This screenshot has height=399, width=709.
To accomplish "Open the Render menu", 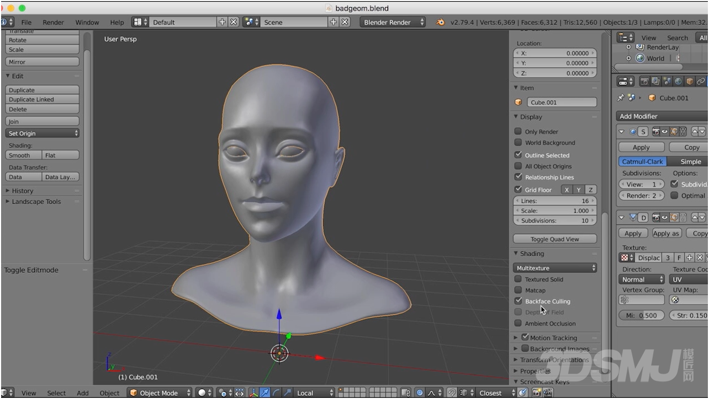I will [x=54, y=23].
